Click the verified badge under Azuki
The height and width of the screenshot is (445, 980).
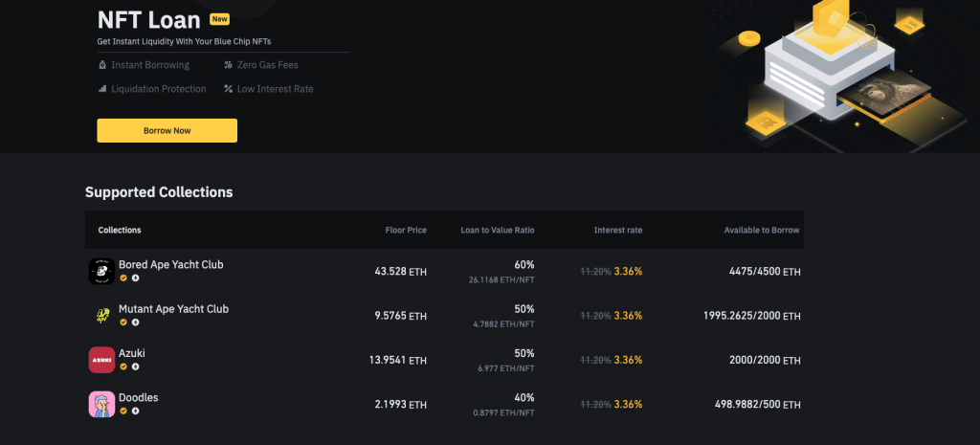123,367
